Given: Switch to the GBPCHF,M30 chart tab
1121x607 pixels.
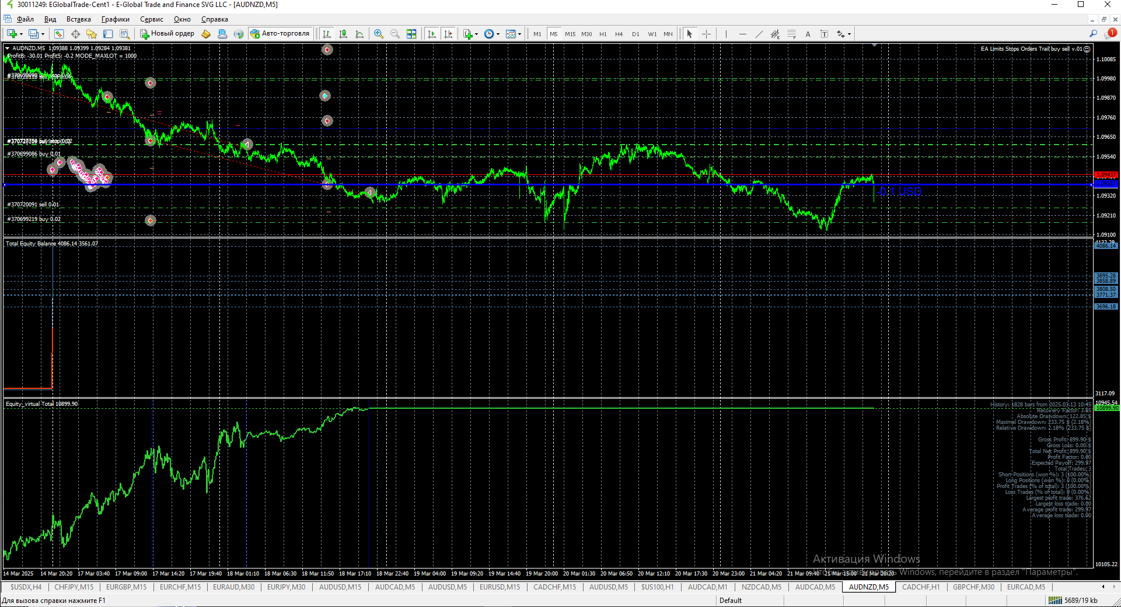Looking at the screenshot, I should 973,587.
